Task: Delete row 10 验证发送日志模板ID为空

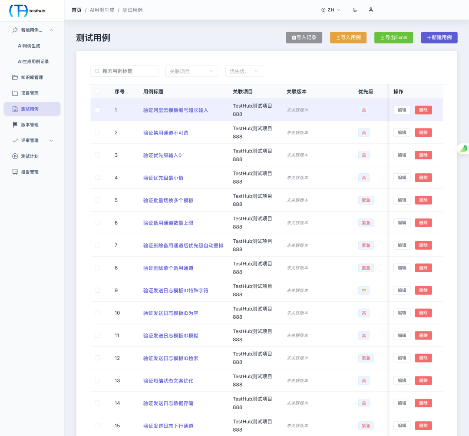Action: pos(423,313)
